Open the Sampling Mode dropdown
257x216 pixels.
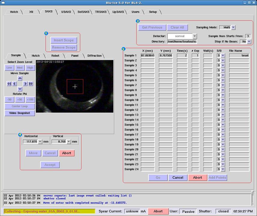click(233, 27)
